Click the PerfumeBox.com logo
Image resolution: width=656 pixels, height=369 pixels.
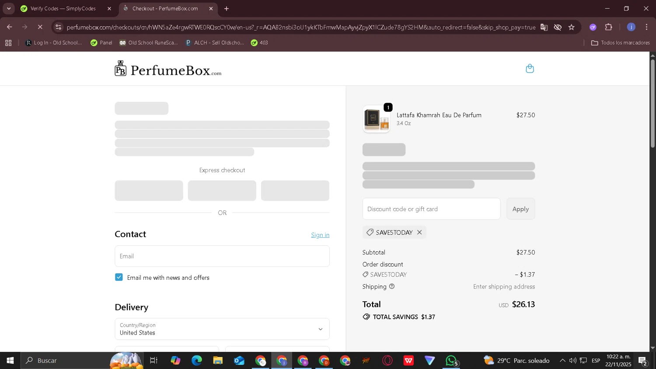click(168, 69)
